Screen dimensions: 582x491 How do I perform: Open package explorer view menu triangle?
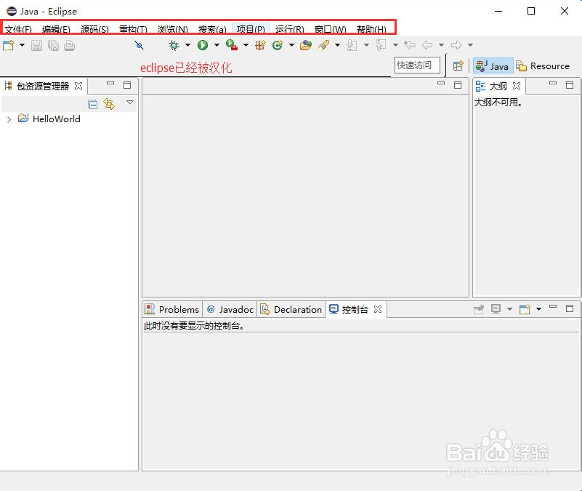130,103
